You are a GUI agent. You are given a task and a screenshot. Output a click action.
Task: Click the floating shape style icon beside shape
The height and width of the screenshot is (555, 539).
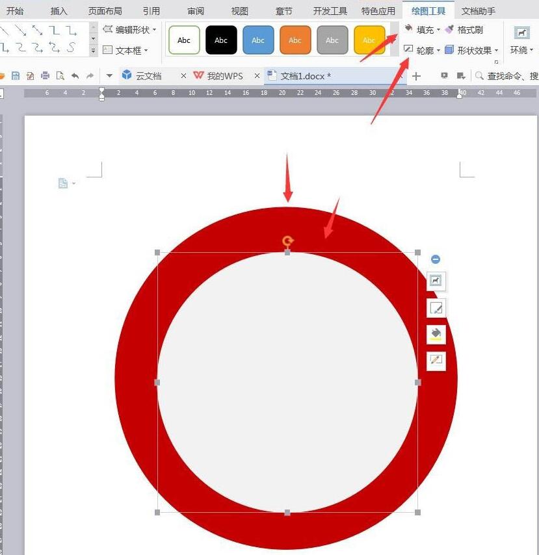click(436, 308)
